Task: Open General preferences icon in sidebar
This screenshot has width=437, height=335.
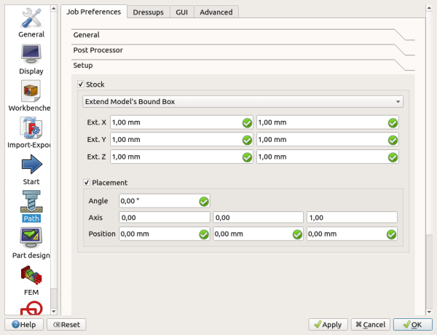Action: pyautogui.click(x=31, y=17)
